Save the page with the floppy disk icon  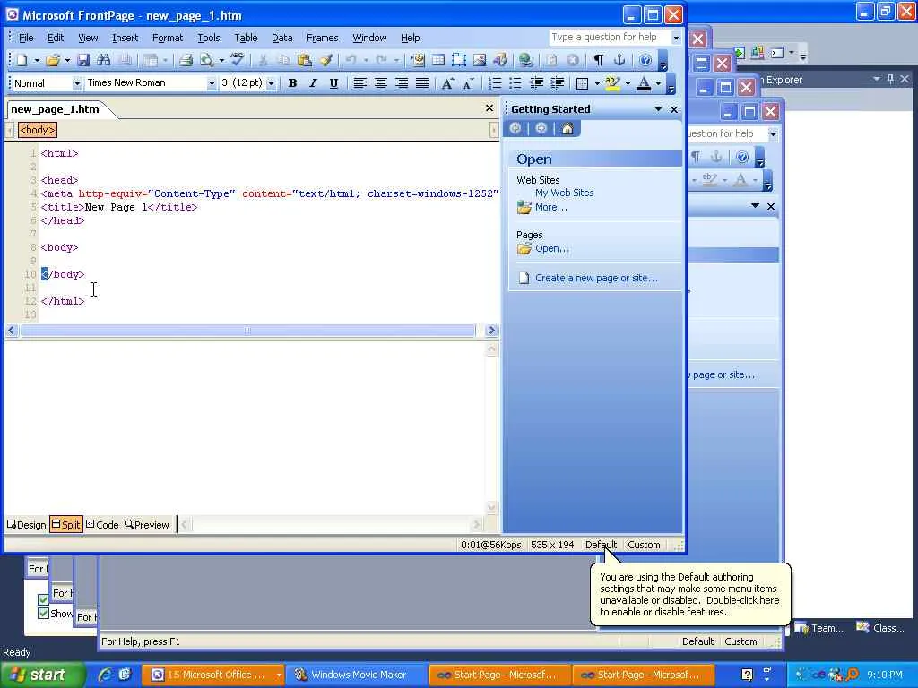coord(83,60)
